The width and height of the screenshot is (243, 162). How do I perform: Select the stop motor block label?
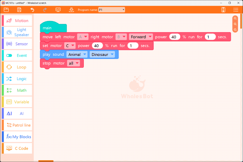[53, 63]
